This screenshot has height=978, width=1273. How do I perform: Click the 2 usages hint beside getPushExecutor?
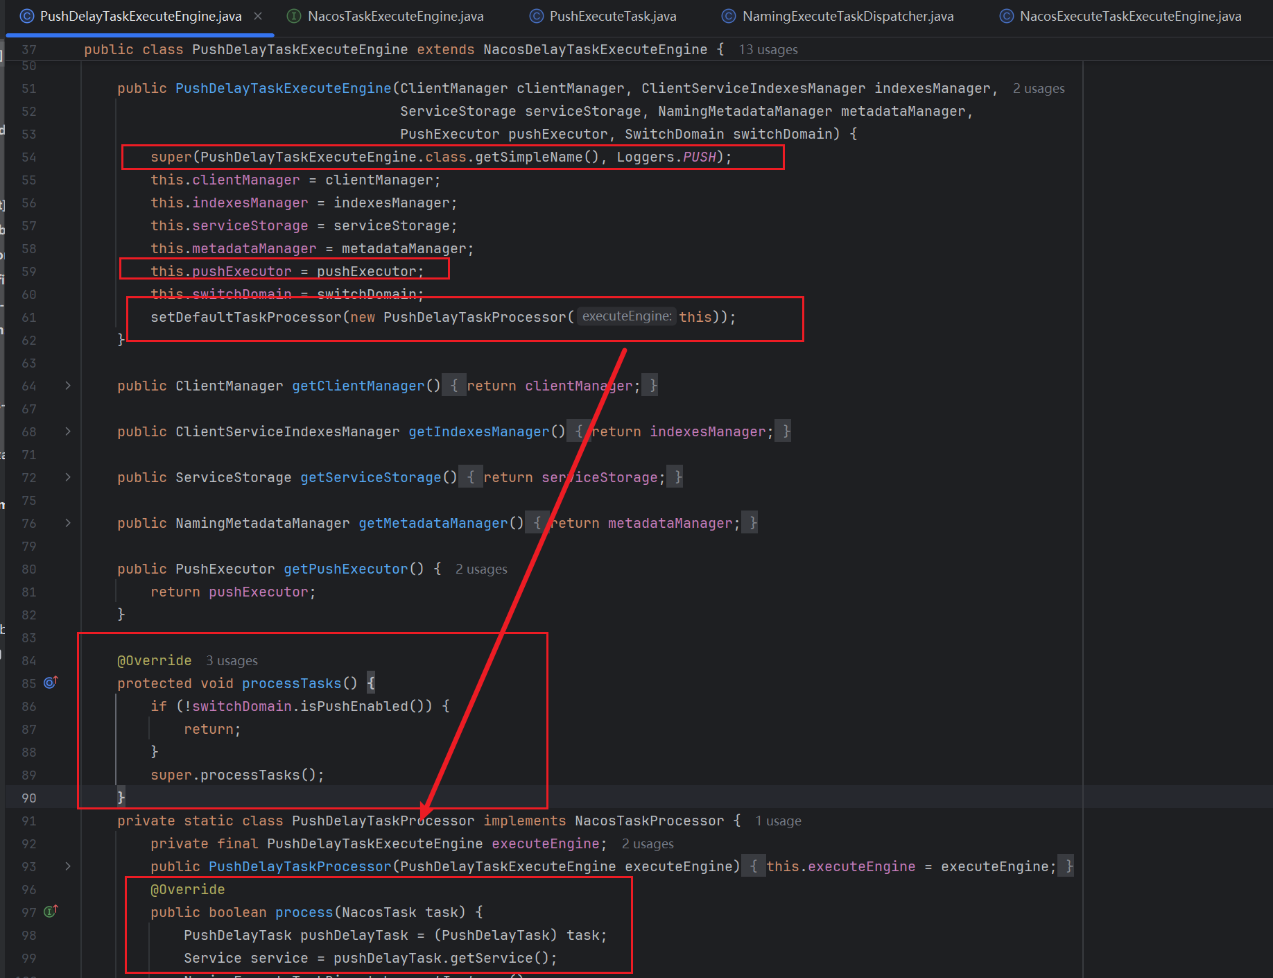tap(481, 569)
